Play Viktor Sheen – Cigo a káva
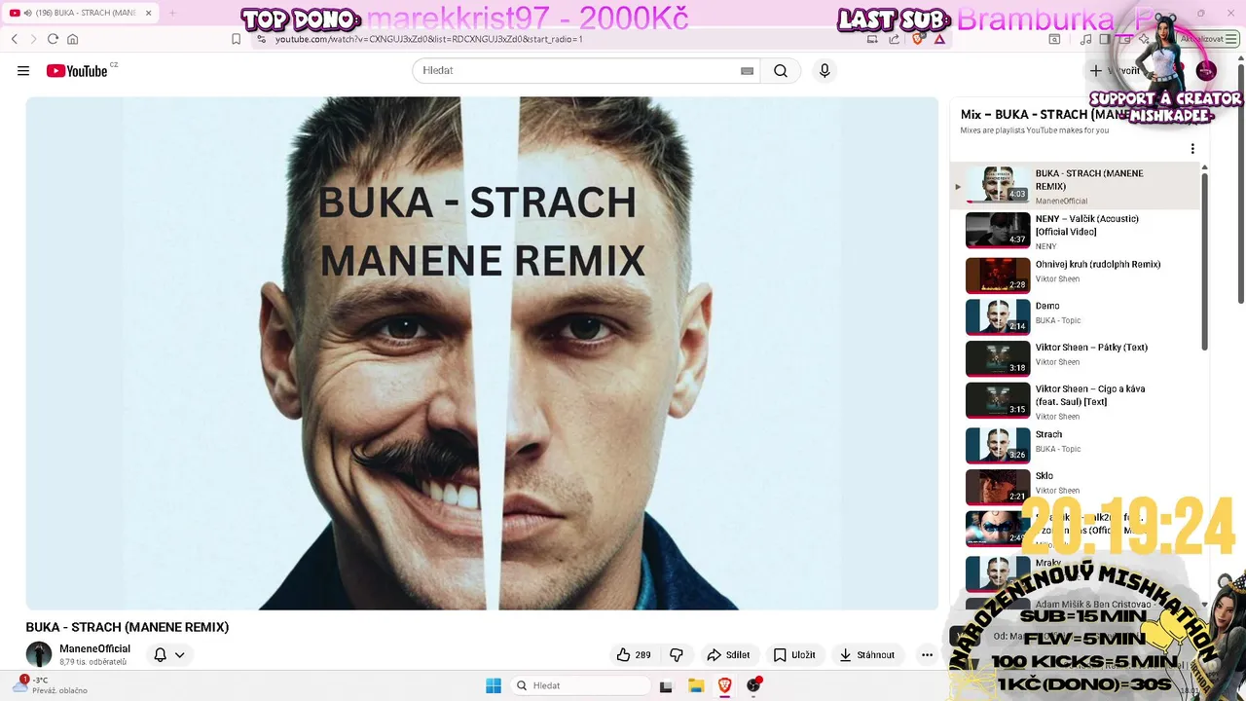1246x701 pixels. [1075, 401]
